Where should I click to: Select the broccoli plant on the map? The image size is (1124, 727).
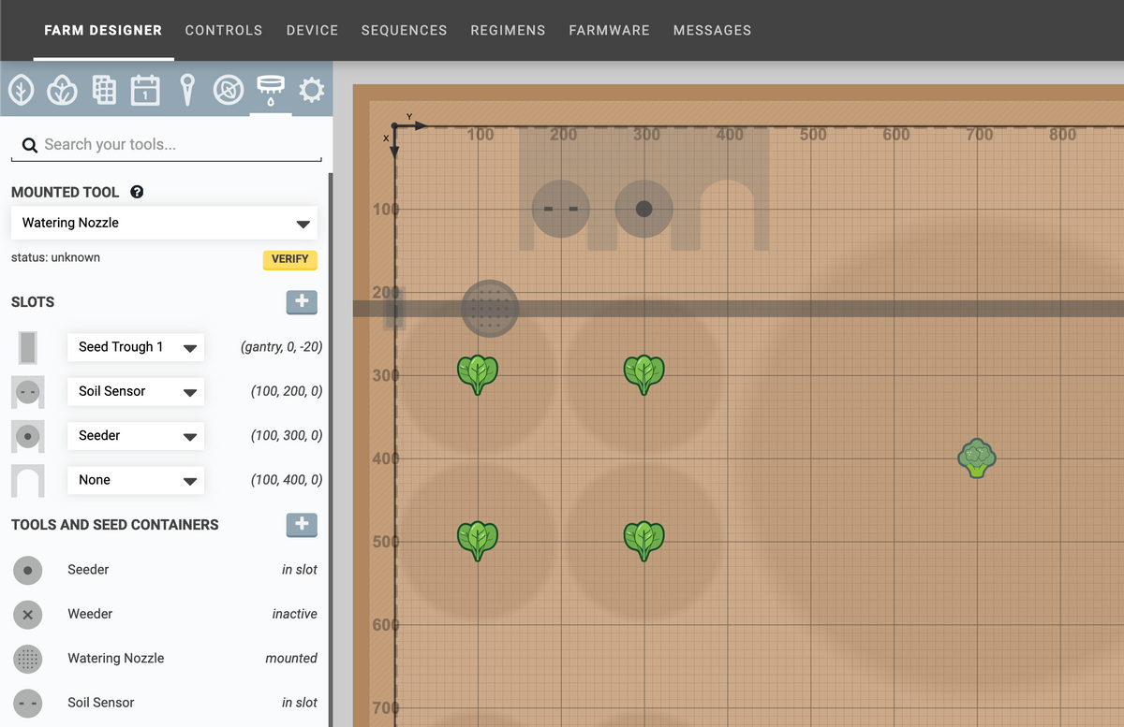977,458
